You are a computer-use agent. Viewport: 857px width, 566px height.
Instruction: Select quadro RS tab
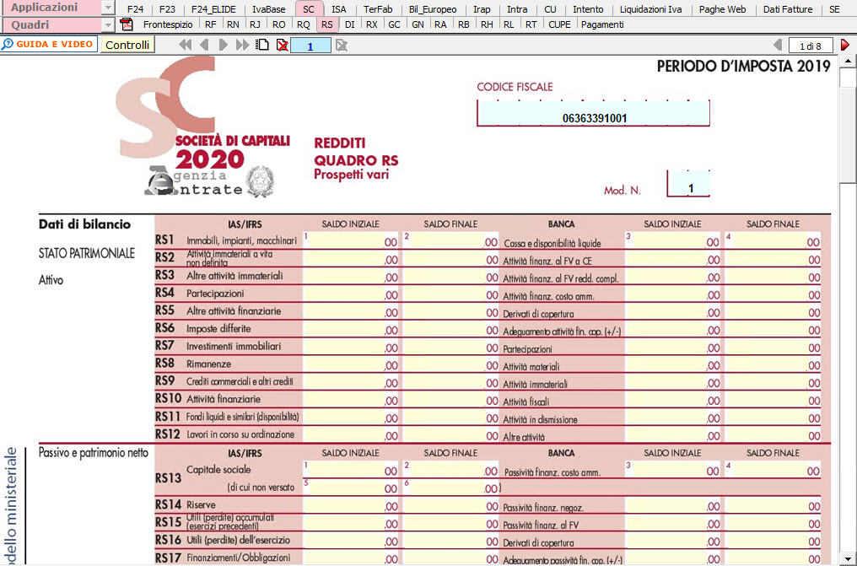326,24
